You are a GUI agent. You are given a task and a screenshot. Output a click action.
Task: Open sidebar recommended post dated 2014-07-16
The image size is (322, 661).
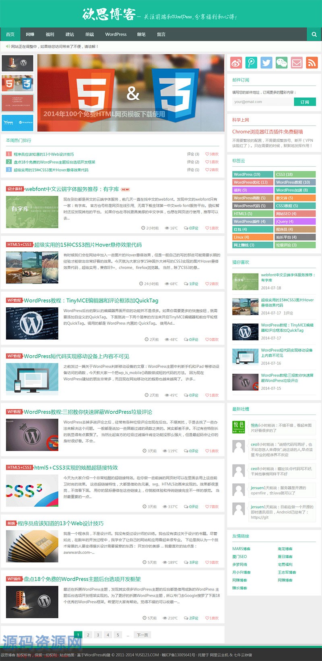point(287,353)
